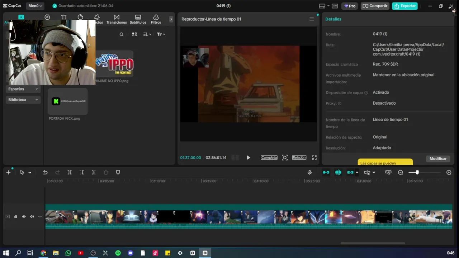
Task: Undo the last action
Action: (45, 172)
